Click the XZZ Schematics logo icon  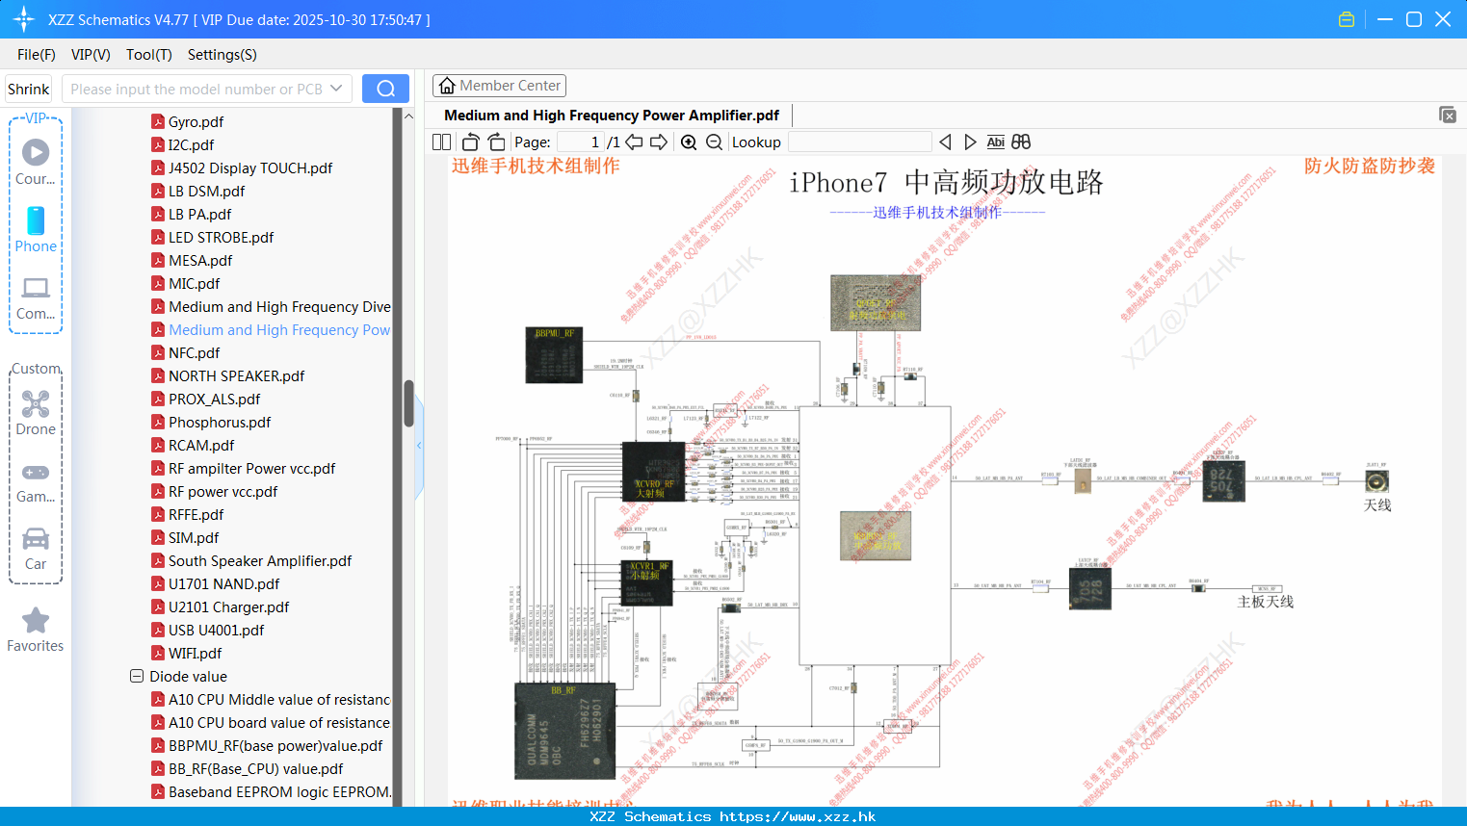pos(24,19)
